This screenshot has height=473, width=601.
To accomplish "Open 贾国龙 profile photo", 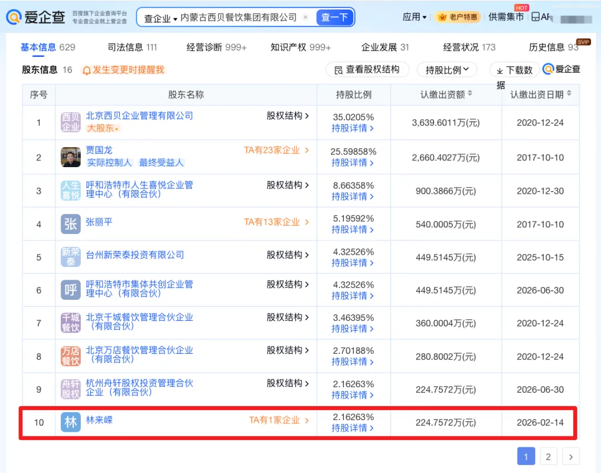I will 71,157.
